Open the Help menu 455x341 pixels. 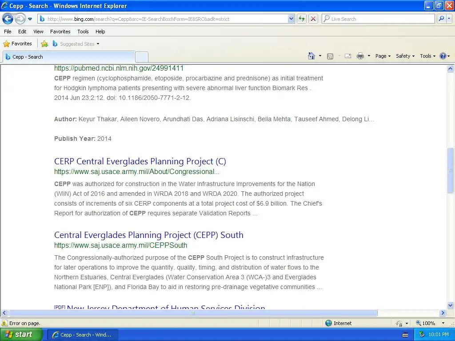pyautogui.click(x=100, y=32)
